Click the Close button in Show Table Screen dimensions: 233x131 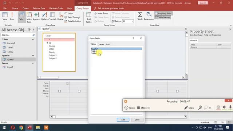[137, 120]
